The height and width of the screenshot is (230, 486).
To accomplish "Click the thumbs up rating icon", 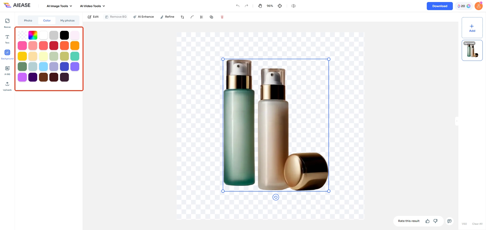I will click(x=428, y=221).
